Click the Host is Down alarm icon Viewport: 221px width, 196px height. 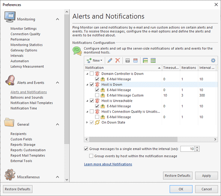coord(97,84)
